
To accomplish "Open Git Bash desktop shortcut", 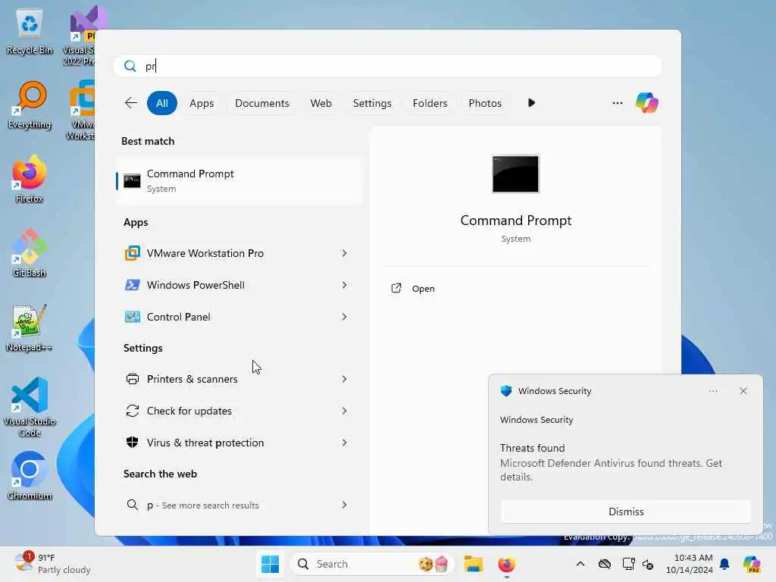I will 30,253.
